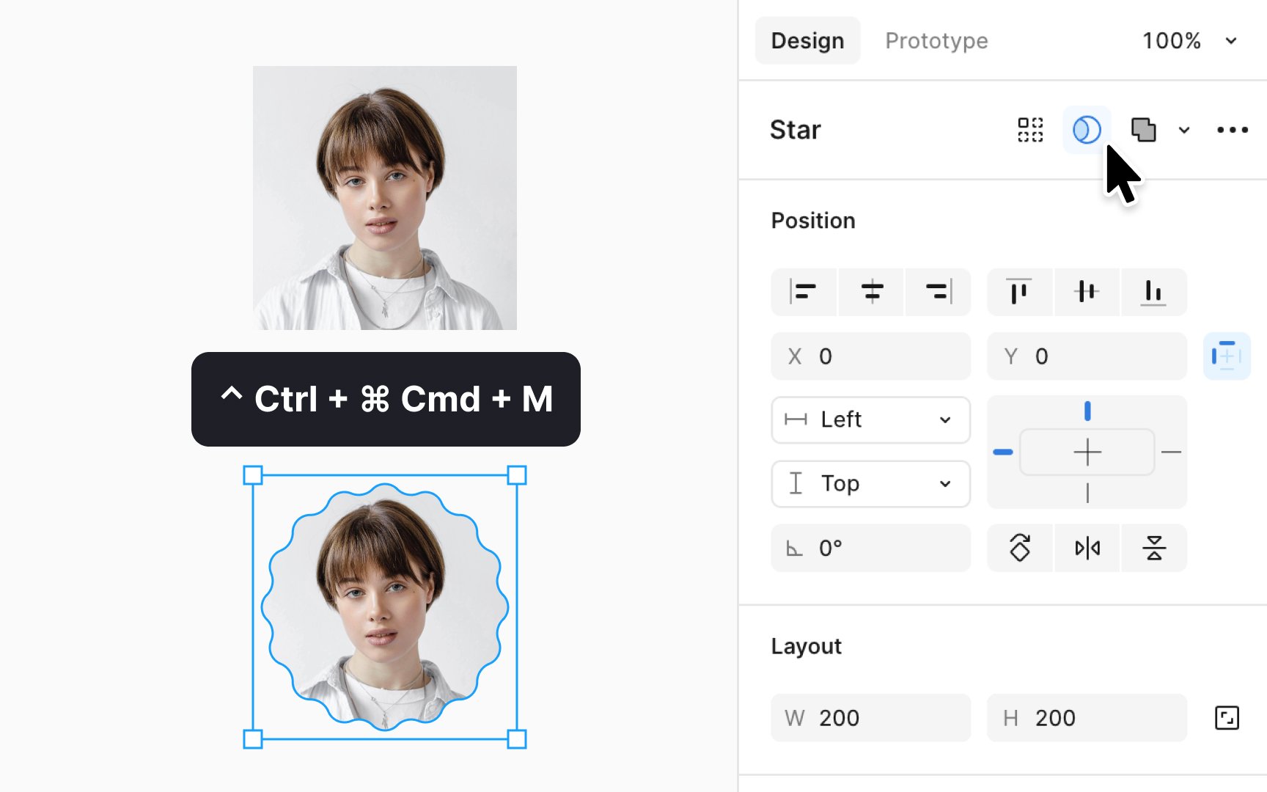Rotate the selection 90 degrees
This screenshot has height=792, width=1267.
(1020, 548)
